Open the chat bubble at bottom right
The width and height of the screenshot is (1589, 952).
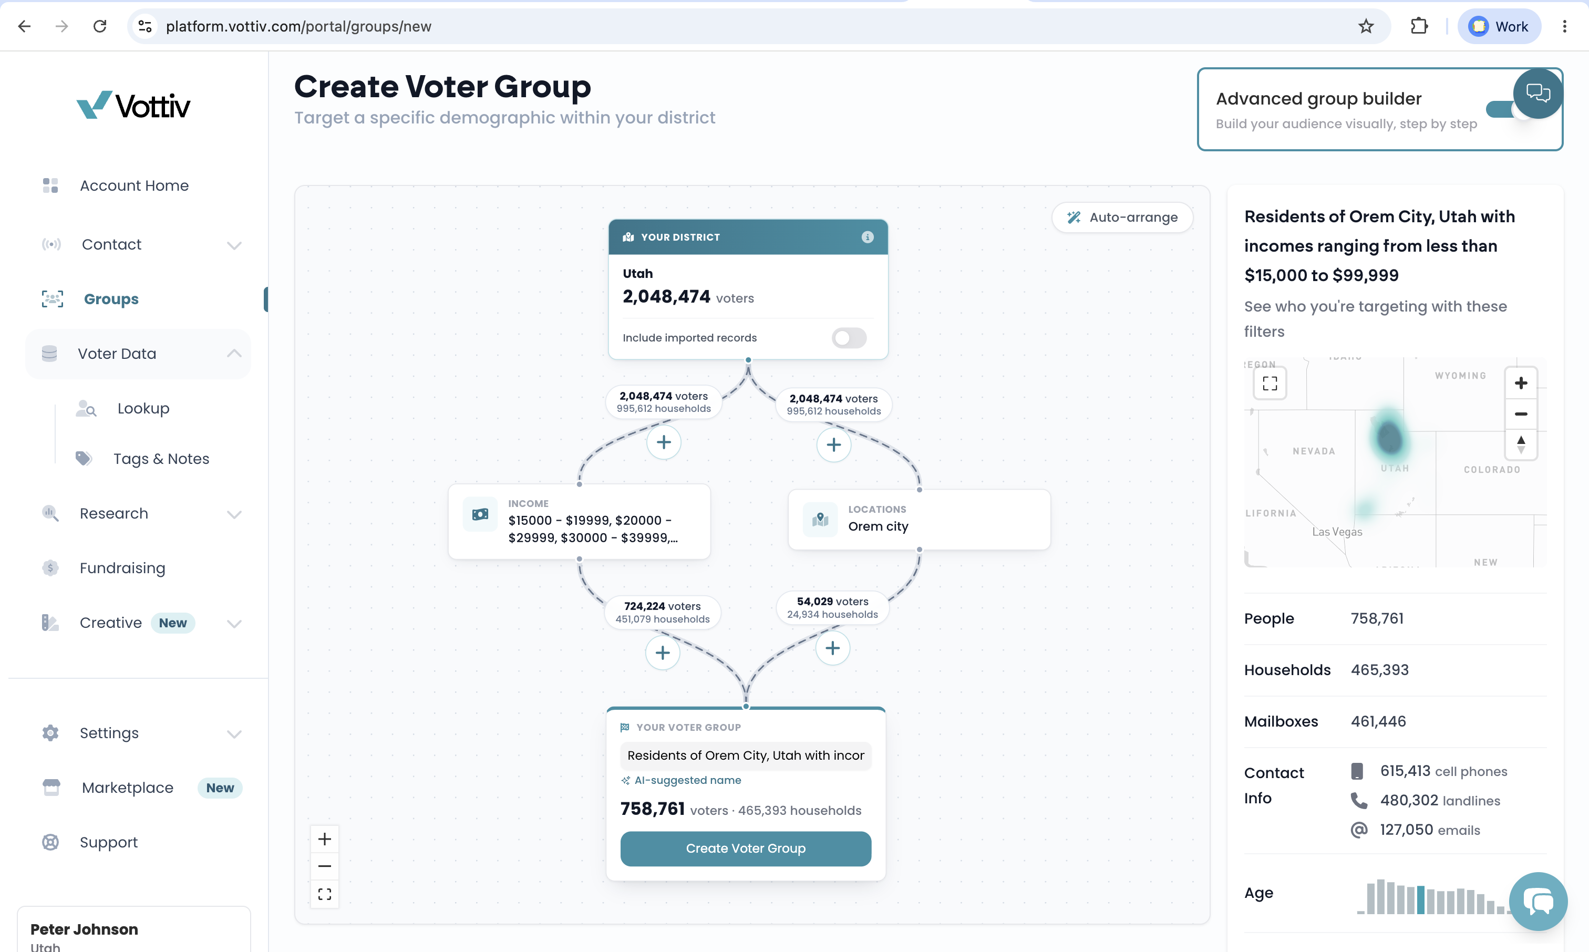coord(1538,902)
